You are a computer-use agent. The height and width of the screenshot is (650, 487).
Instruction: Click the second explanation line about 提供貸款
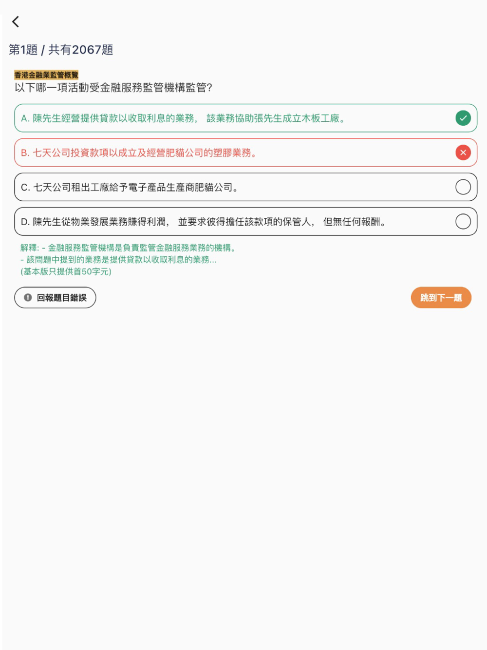tap(119, 260)
